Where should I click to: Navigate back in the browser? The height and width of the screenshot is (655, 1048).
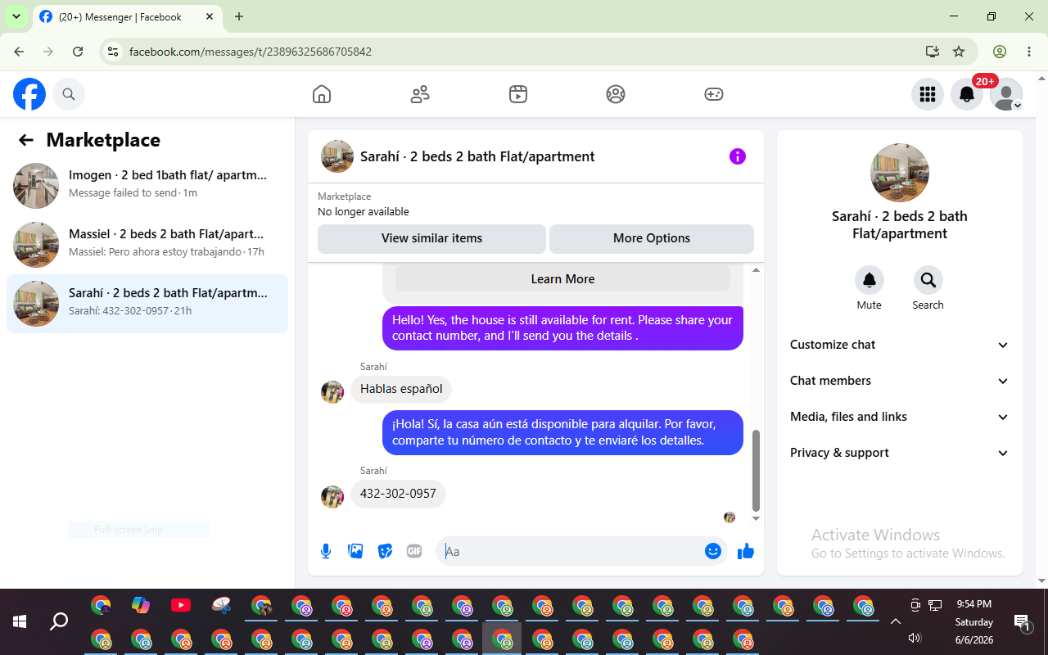tap(19, 52)
